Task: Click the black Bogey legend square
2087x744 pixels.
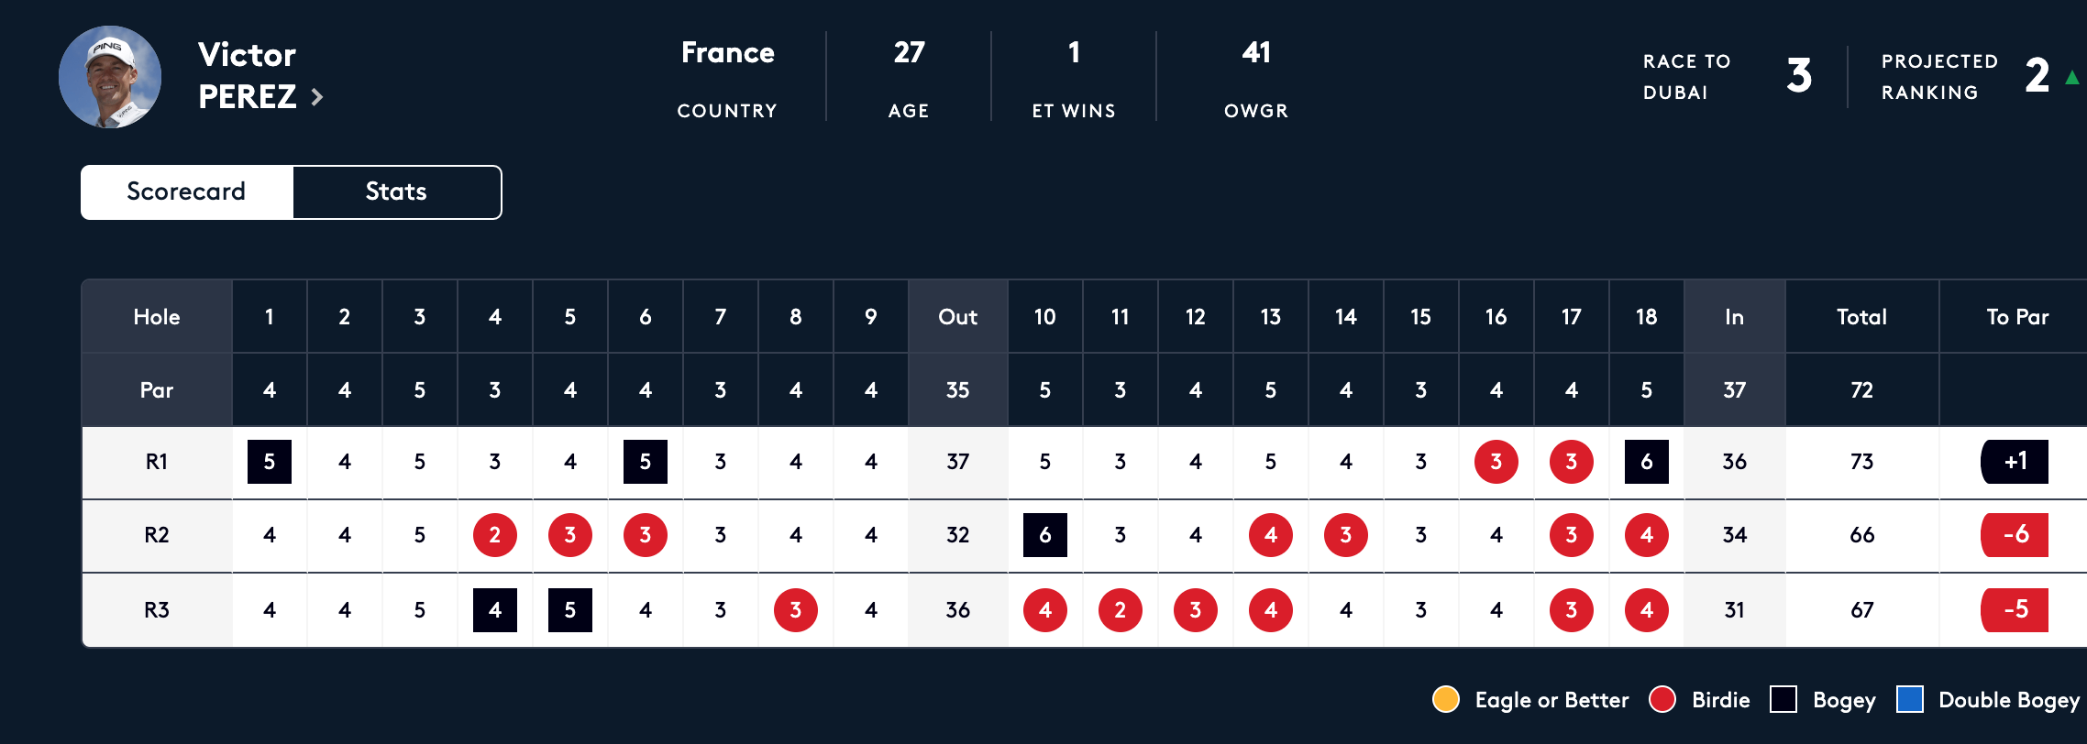Action: pos(1783,699)
